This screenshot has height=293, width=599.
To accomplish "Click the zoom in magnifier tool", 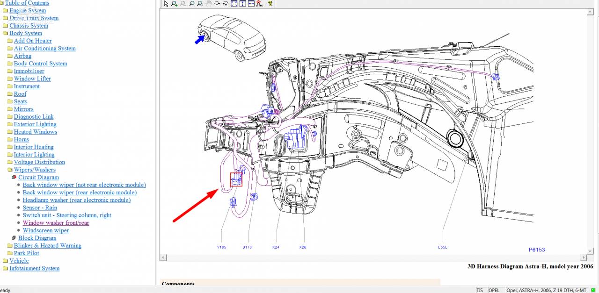I will point(174,3).
